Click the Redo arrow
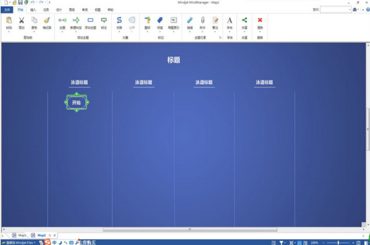370x245 pixels. tap(41, 2)
